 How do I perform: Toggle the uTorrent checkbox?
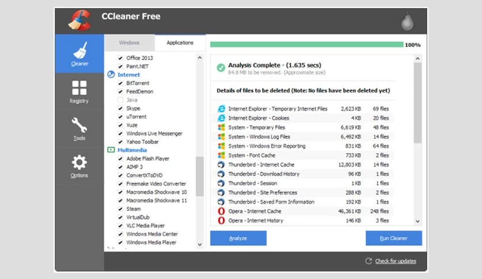120,117
